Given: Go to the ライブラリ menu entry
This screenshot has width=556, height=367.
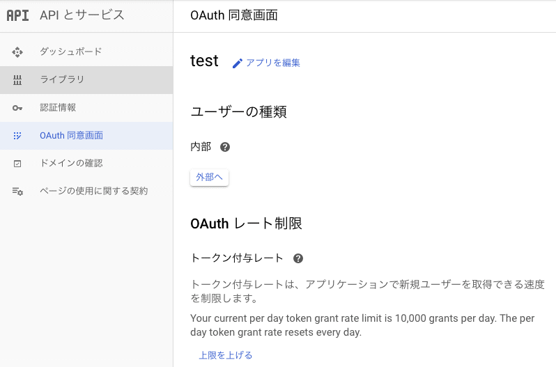Looking at the screenshot, I should (x=62, y=79).
